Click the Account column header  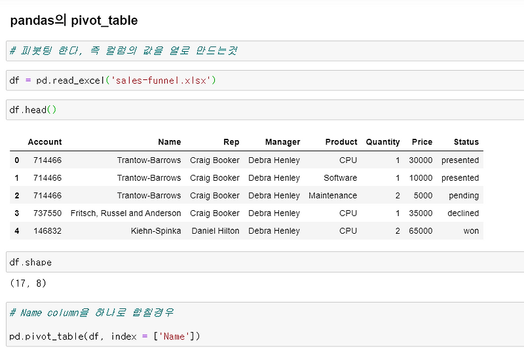click(x=45, y=142)
